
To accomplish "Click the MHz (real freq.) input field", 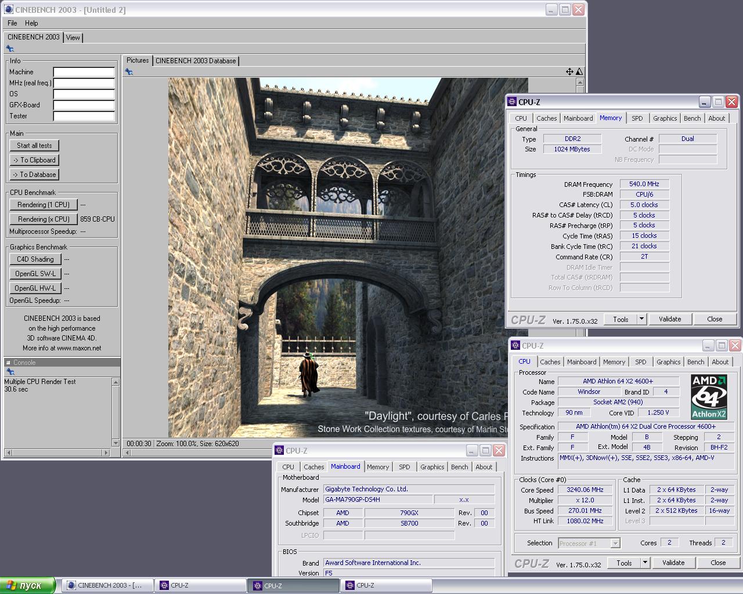I will 84,83.
